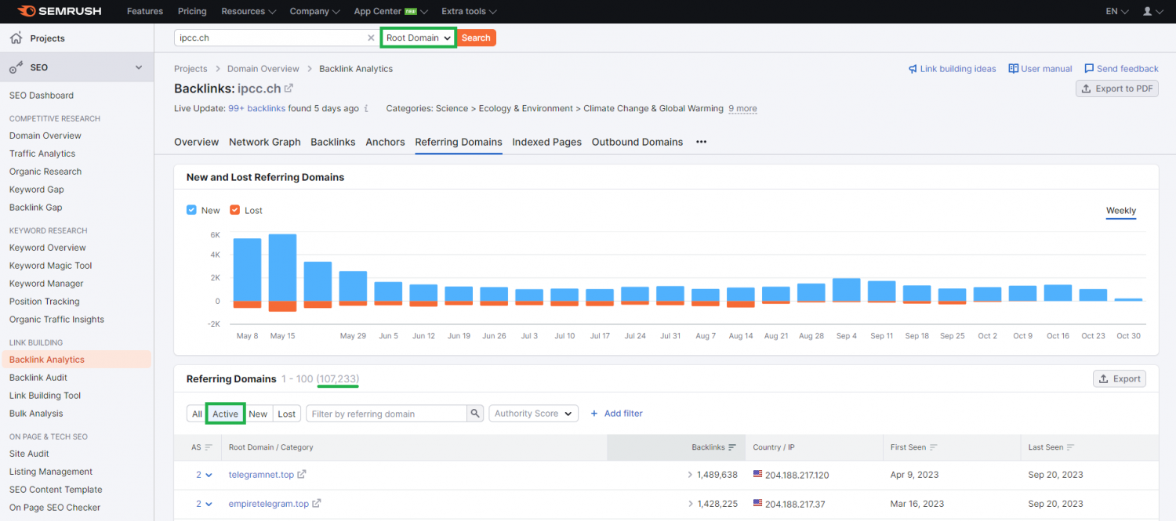Uncheck the New referring domains checkbox
This screenshot has height=521, width=1176.
tap(191, 210)
